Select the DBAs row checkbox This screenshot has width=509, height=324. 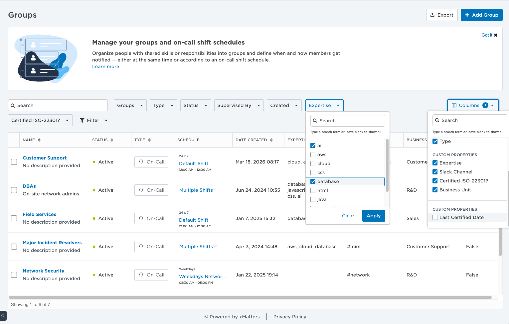[x=14, y=190]
